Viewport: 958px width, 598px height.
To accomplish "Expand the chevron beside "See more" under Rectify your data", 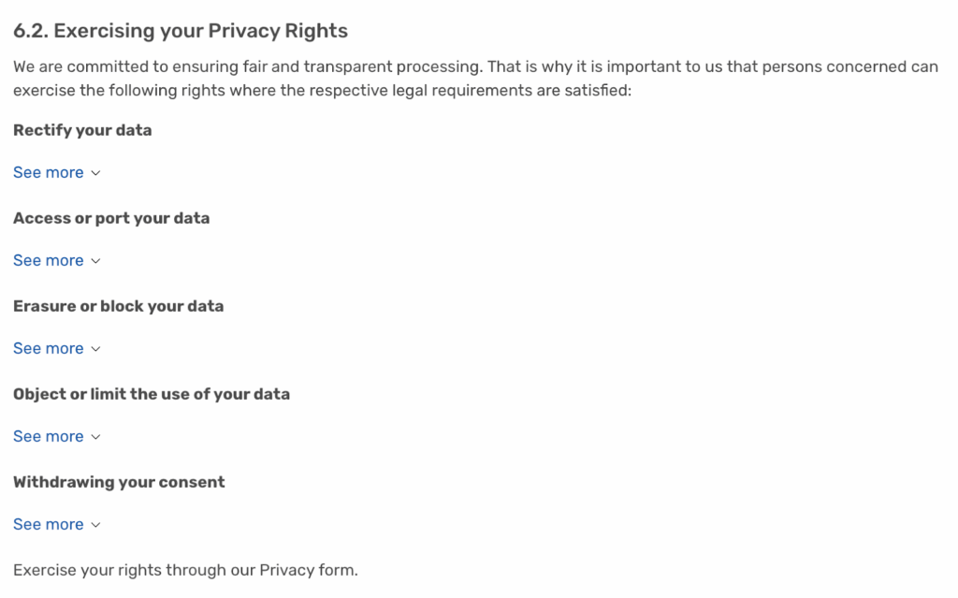I will tap(96, 172).
